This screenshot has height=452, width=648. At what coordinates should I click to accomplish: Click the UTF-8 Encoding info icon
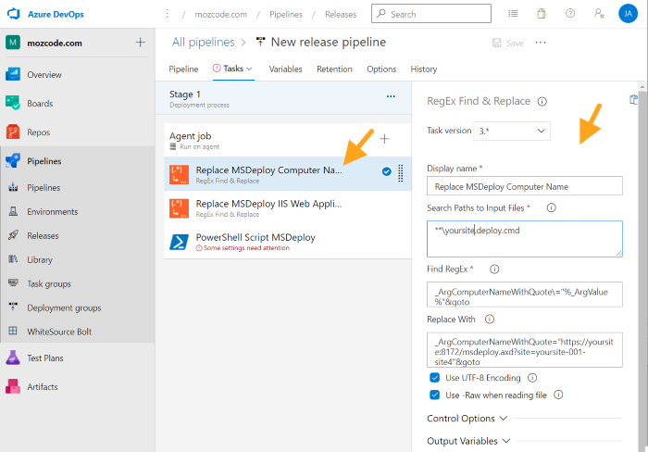(x=532, y=378)
